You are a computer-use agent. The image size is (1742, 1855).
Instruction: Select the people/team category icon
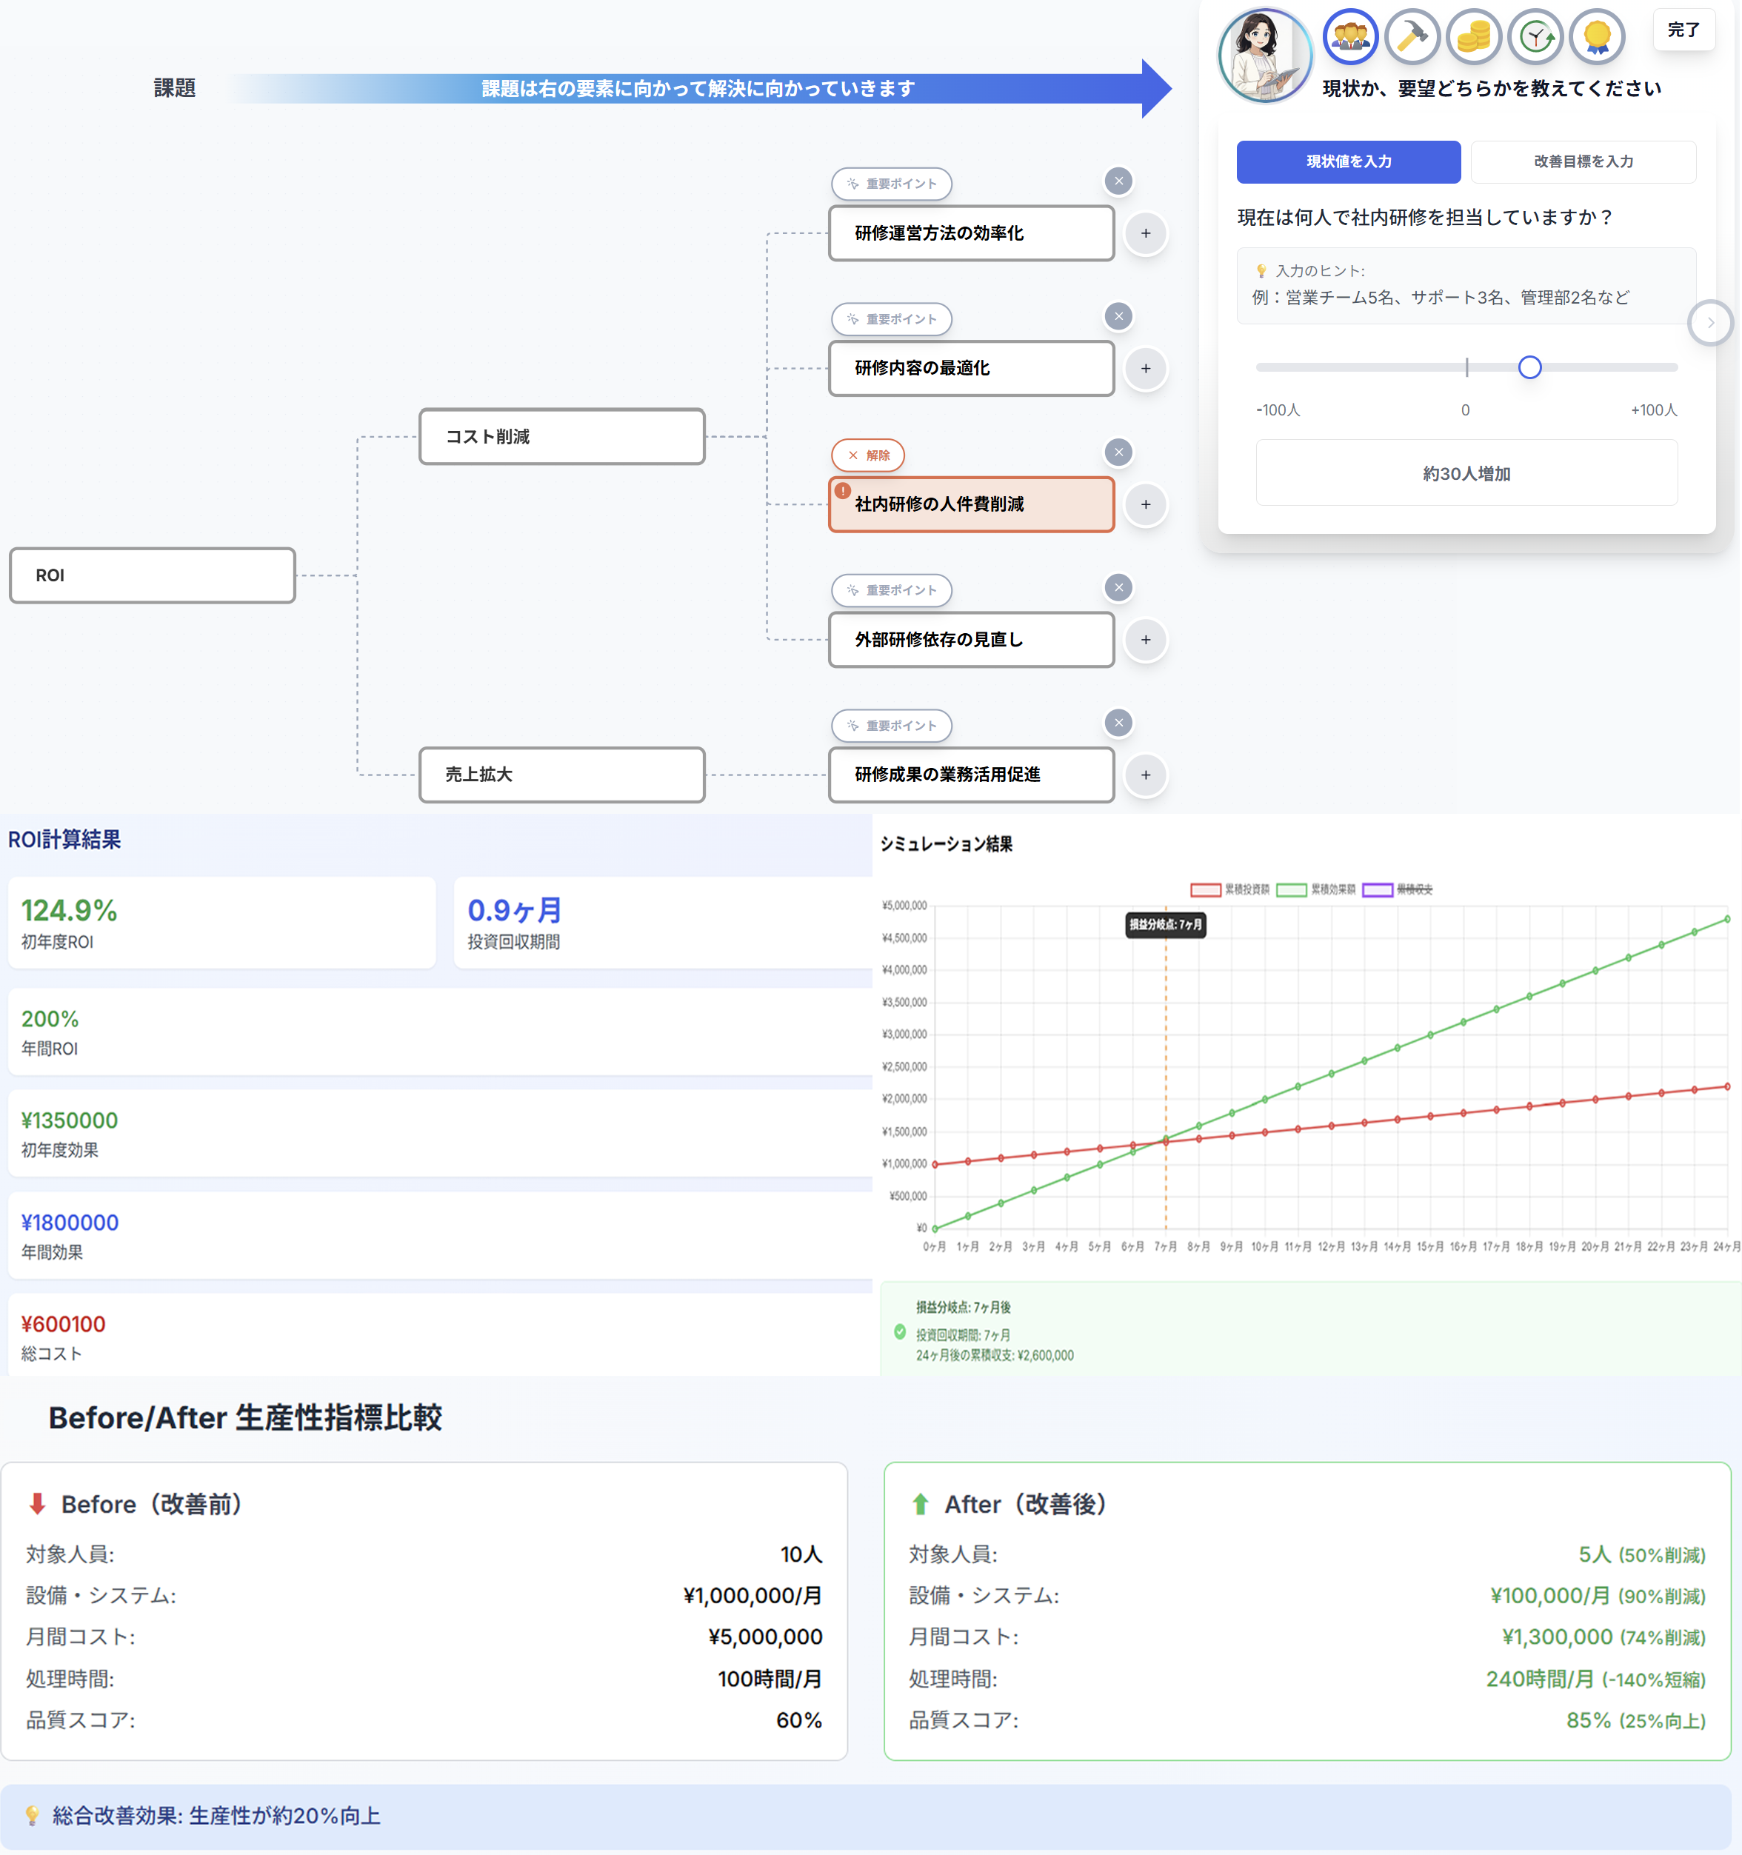[x=1350, y=36]
